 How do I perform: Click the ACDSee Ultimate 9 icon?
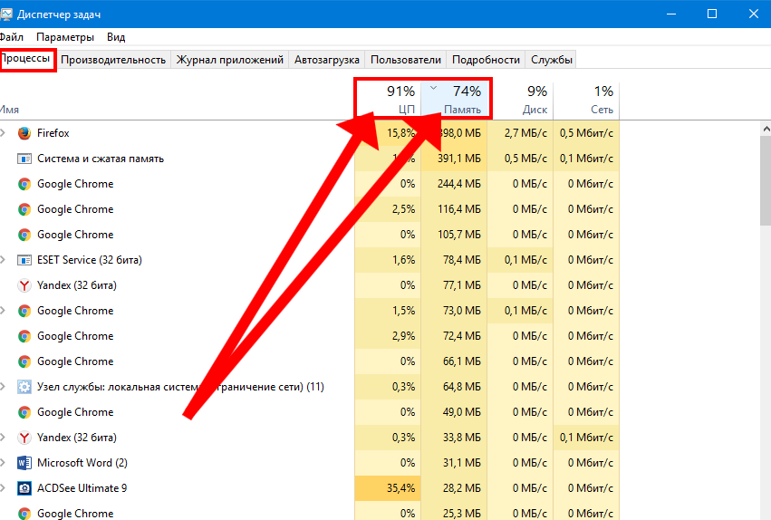click(x=24, y=488)
